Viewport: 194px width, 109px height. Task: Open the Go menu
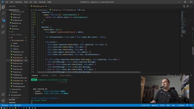point(31,2)
